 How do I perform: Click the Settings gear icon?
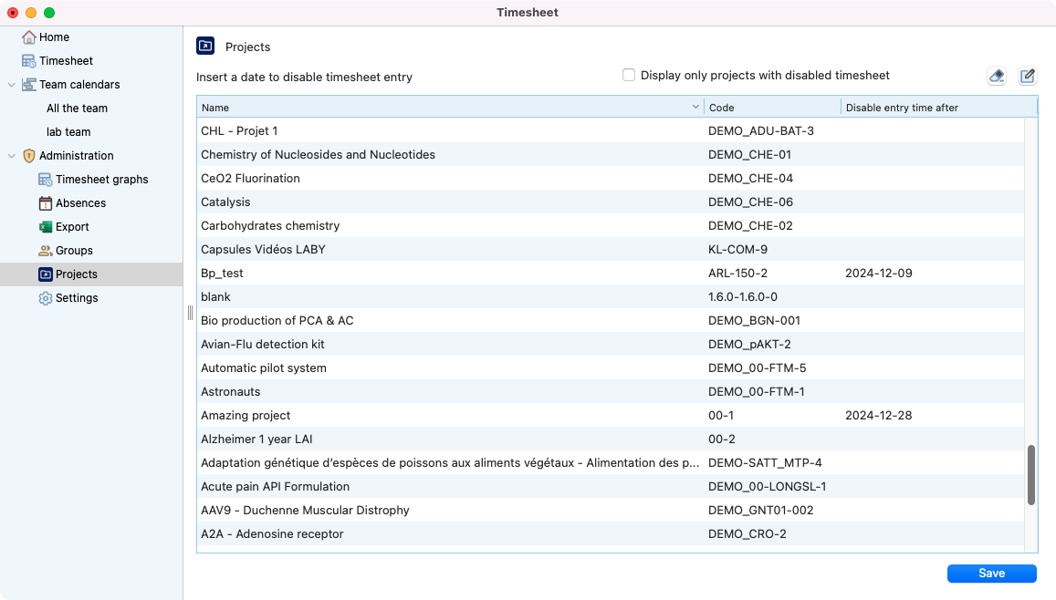45,298
